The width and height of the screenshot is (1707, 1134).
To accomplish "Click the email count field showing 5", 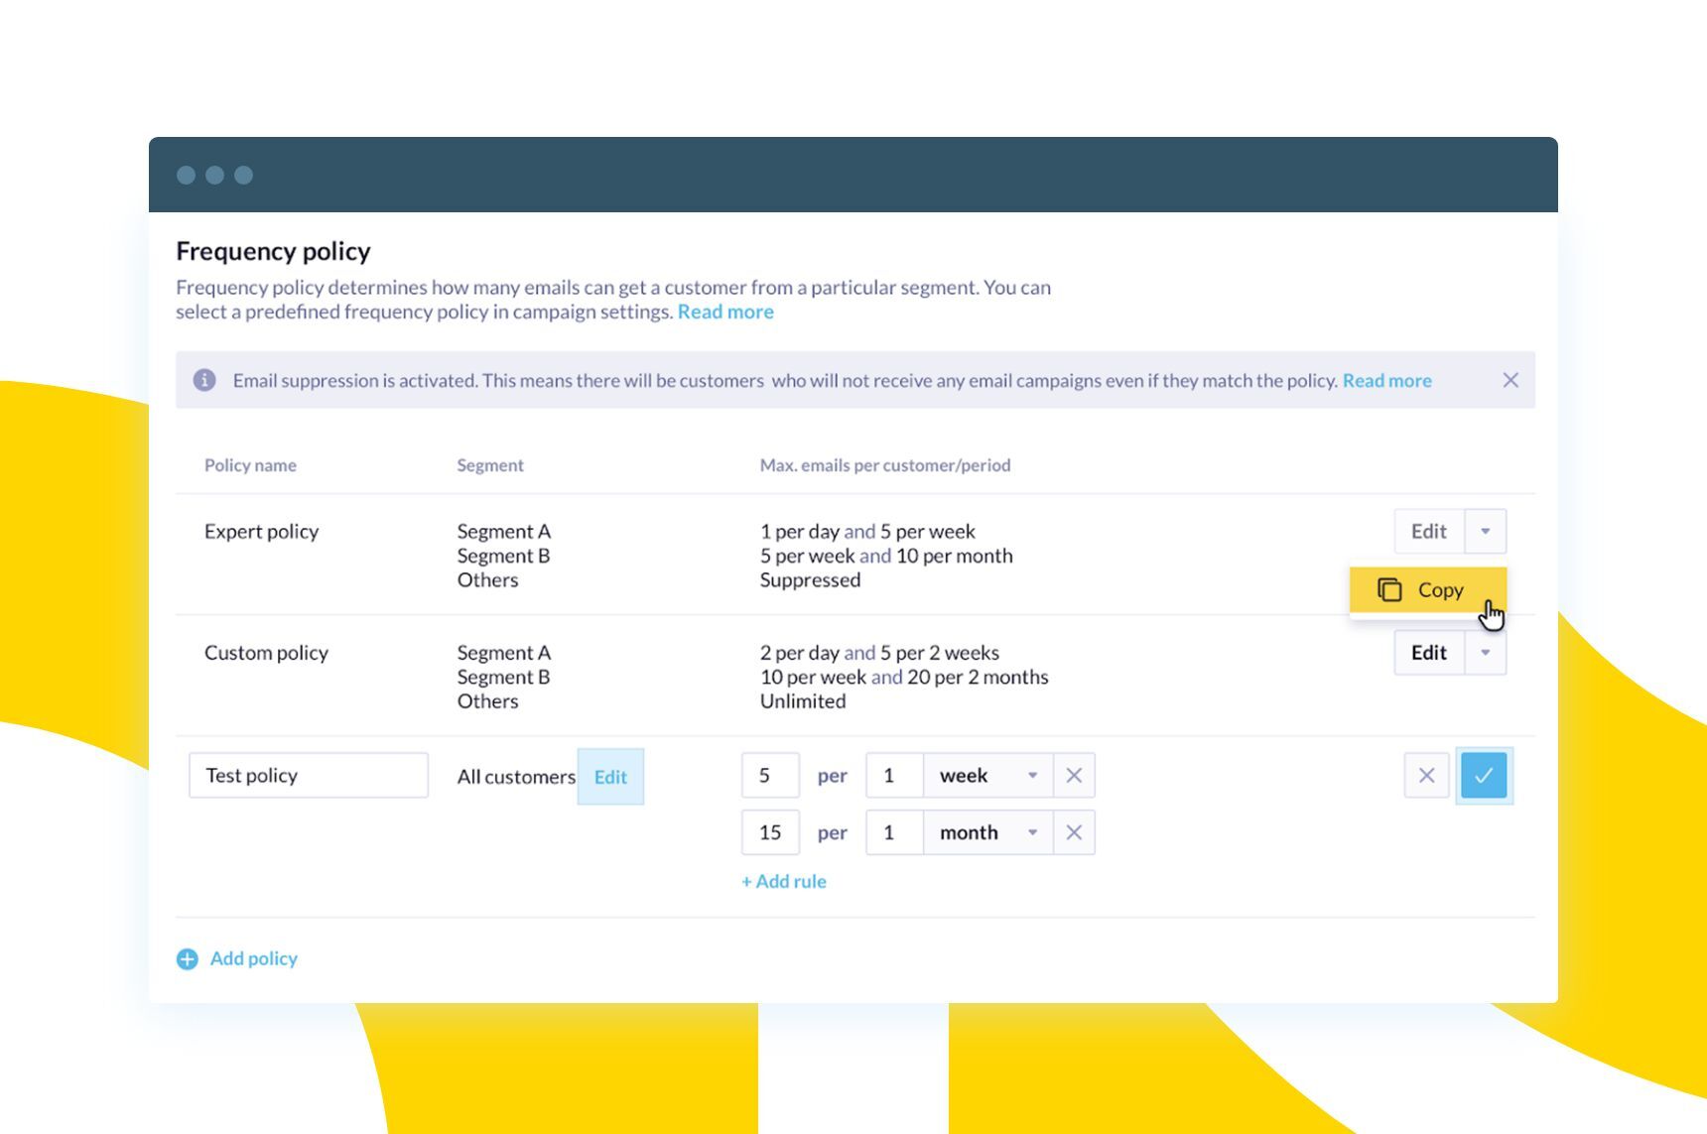I will click(770, 775).
